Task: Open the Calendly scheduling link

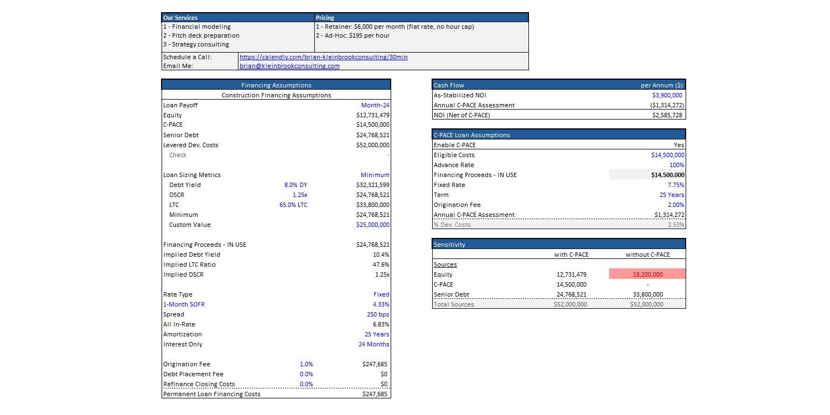Action: [323, 57]
